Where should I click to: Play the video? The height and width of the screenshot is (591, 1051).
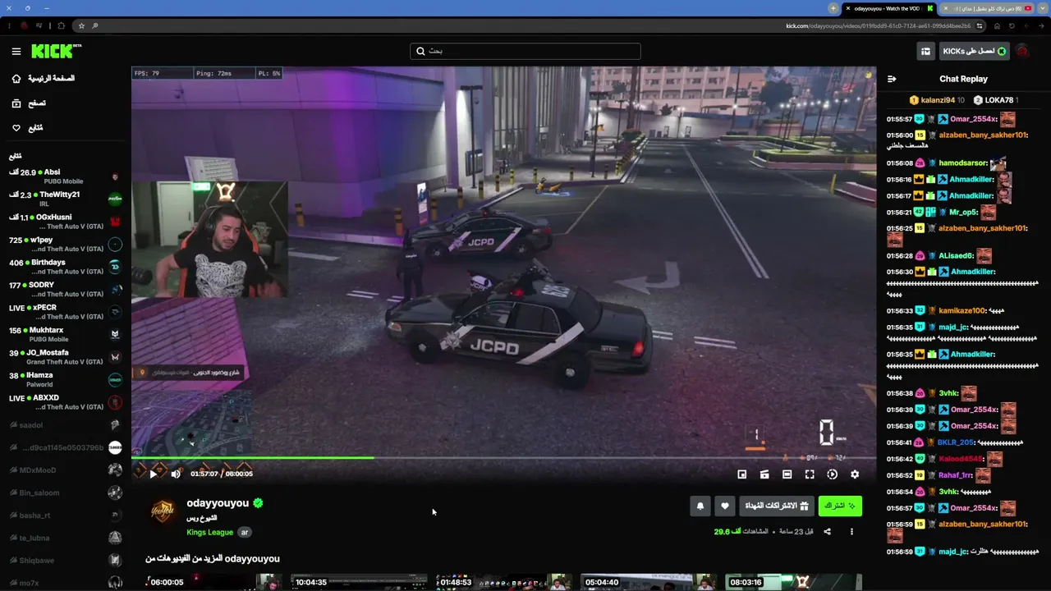[x=153, y=474]
